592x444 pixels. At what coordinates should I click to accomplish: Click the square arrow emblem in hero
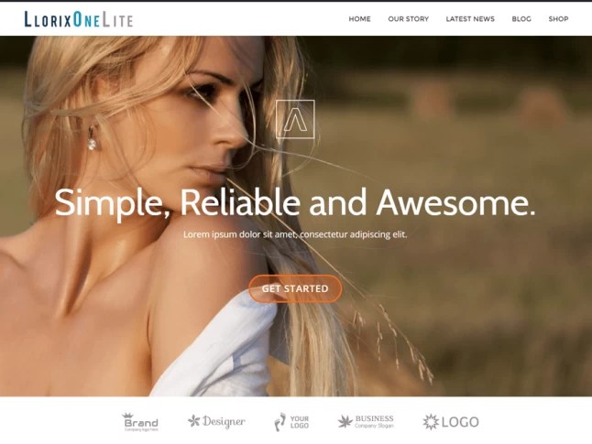coord(295,119)
